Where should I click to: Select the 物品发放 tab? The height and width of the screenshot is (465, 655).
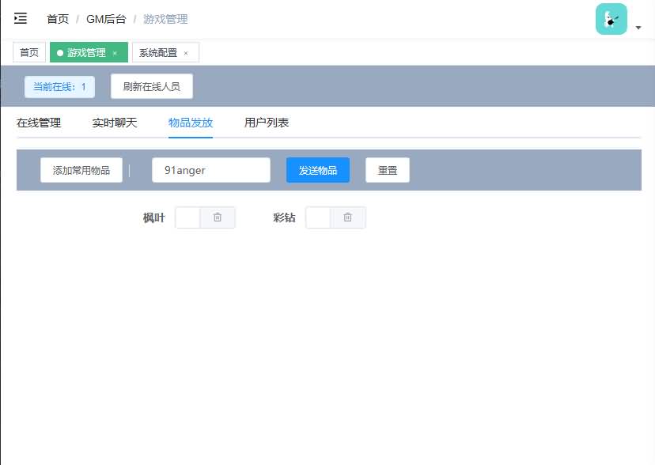click(x=190, y=123)
